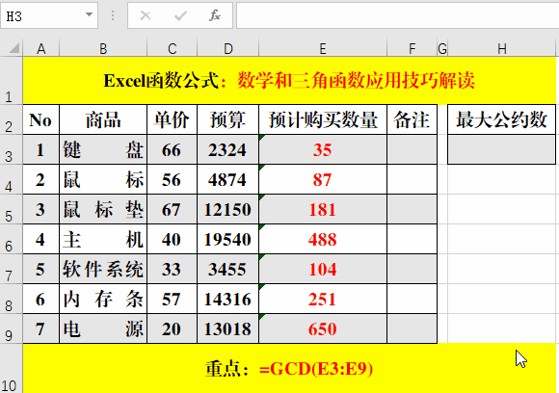Click the '电源' product cell

click(103, 328)
